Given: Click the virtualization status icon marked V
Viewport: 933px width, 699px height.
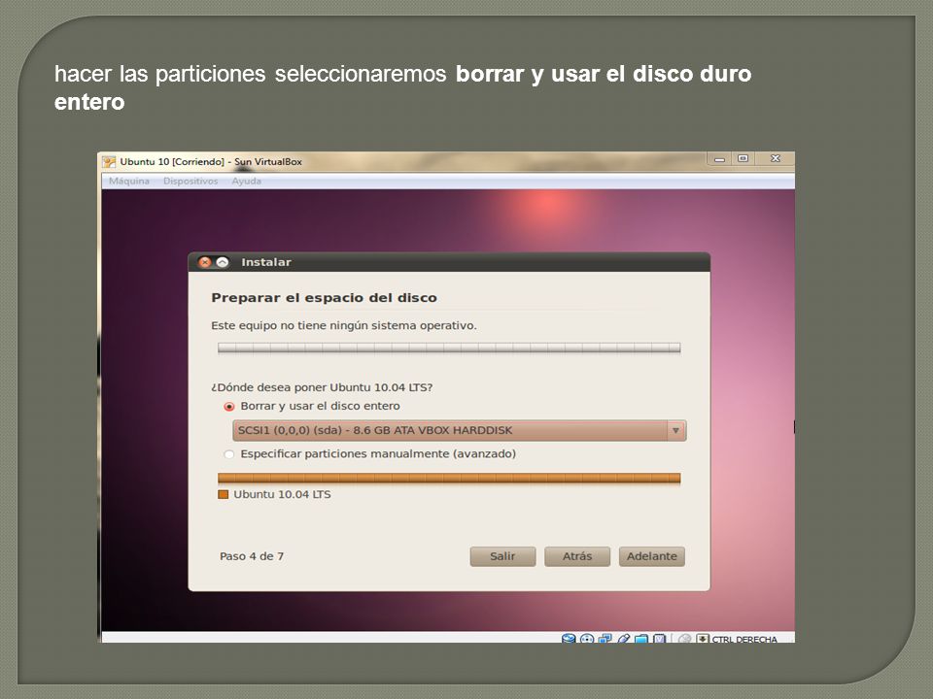Looking at the screenshot, I should pyautogui.click(x=659, y=639).
